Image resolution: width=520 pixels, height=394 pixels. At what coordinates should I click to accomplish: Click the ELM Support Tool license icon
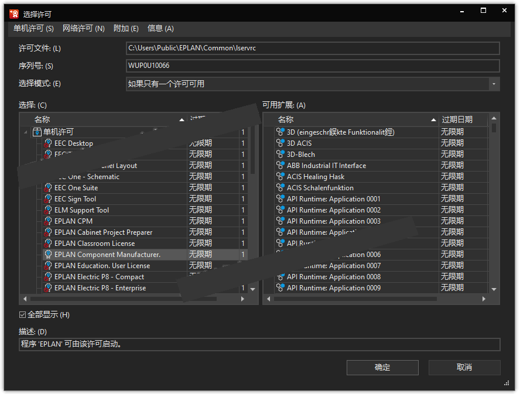[48, 210]
